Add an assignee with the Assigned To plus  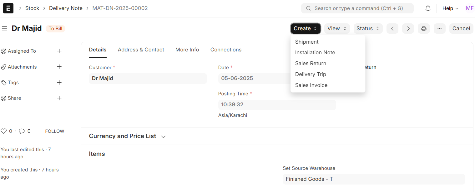click(x=59, y=51)
